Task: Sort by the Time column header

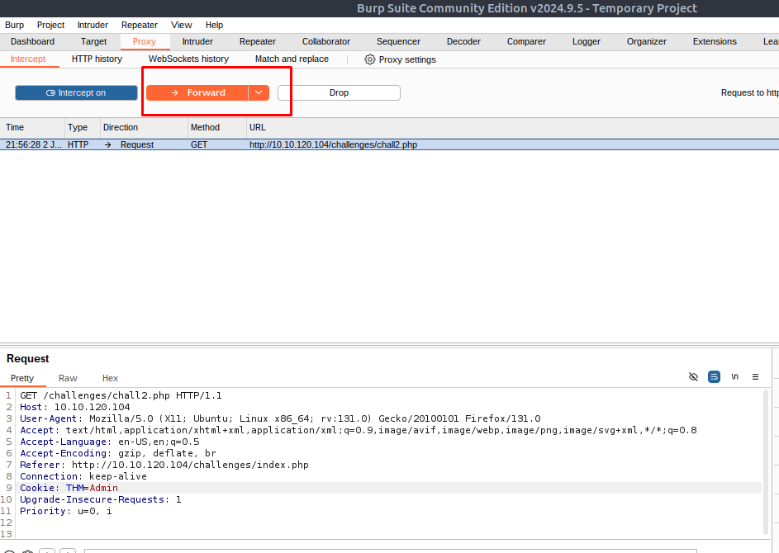Action: point(32,128)
